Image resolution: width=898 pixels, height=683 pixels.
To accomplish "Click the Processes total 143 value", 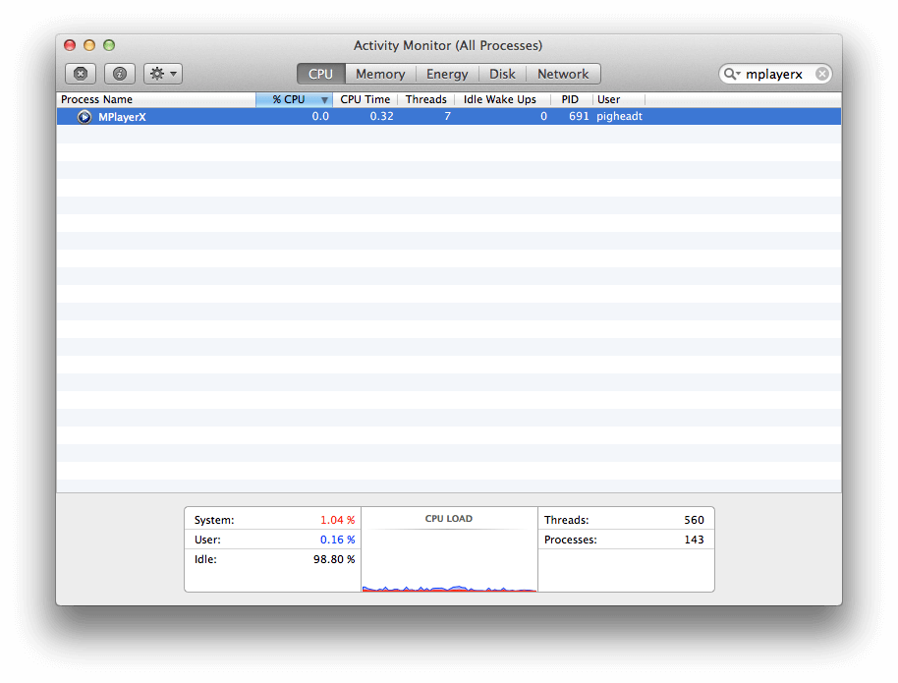I will 694,540.
